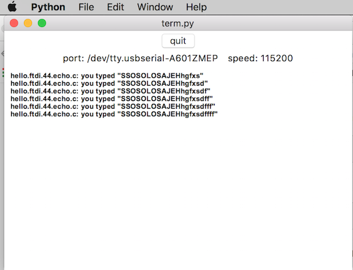Screen dimensions: 353x270
Task: Open the Python application menu
Action: [48, 7]
